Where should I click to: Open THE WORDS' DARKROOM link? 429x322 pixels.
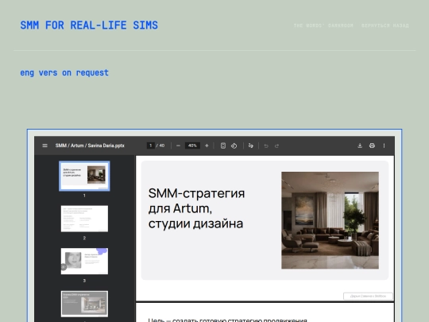[x=323, y=25]
